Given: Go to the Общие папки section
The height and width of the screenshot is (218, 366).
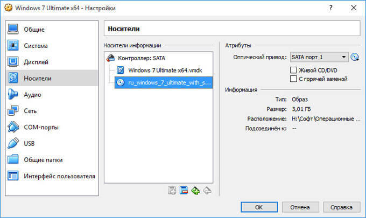Looking at the screenshot, I should tap(43, 160).
